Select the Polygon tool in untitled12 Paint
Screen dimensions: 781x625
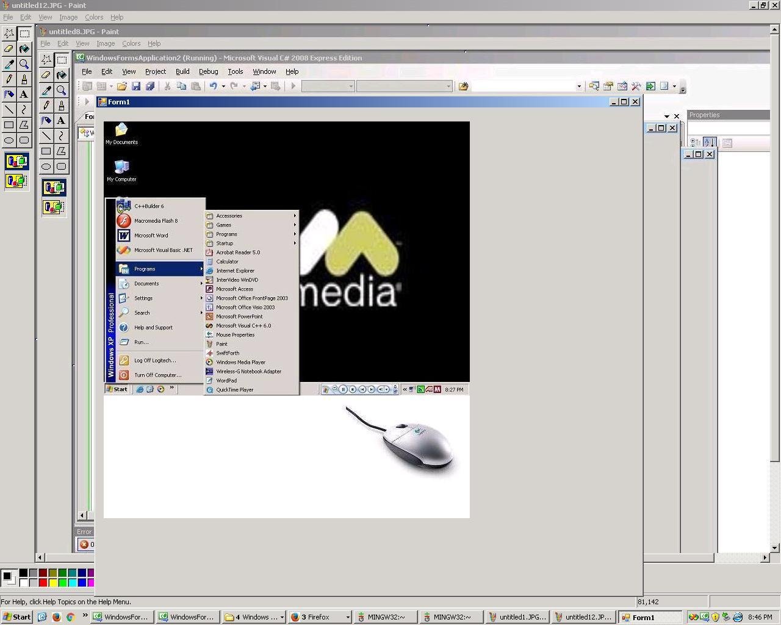[x=24, y=125]
